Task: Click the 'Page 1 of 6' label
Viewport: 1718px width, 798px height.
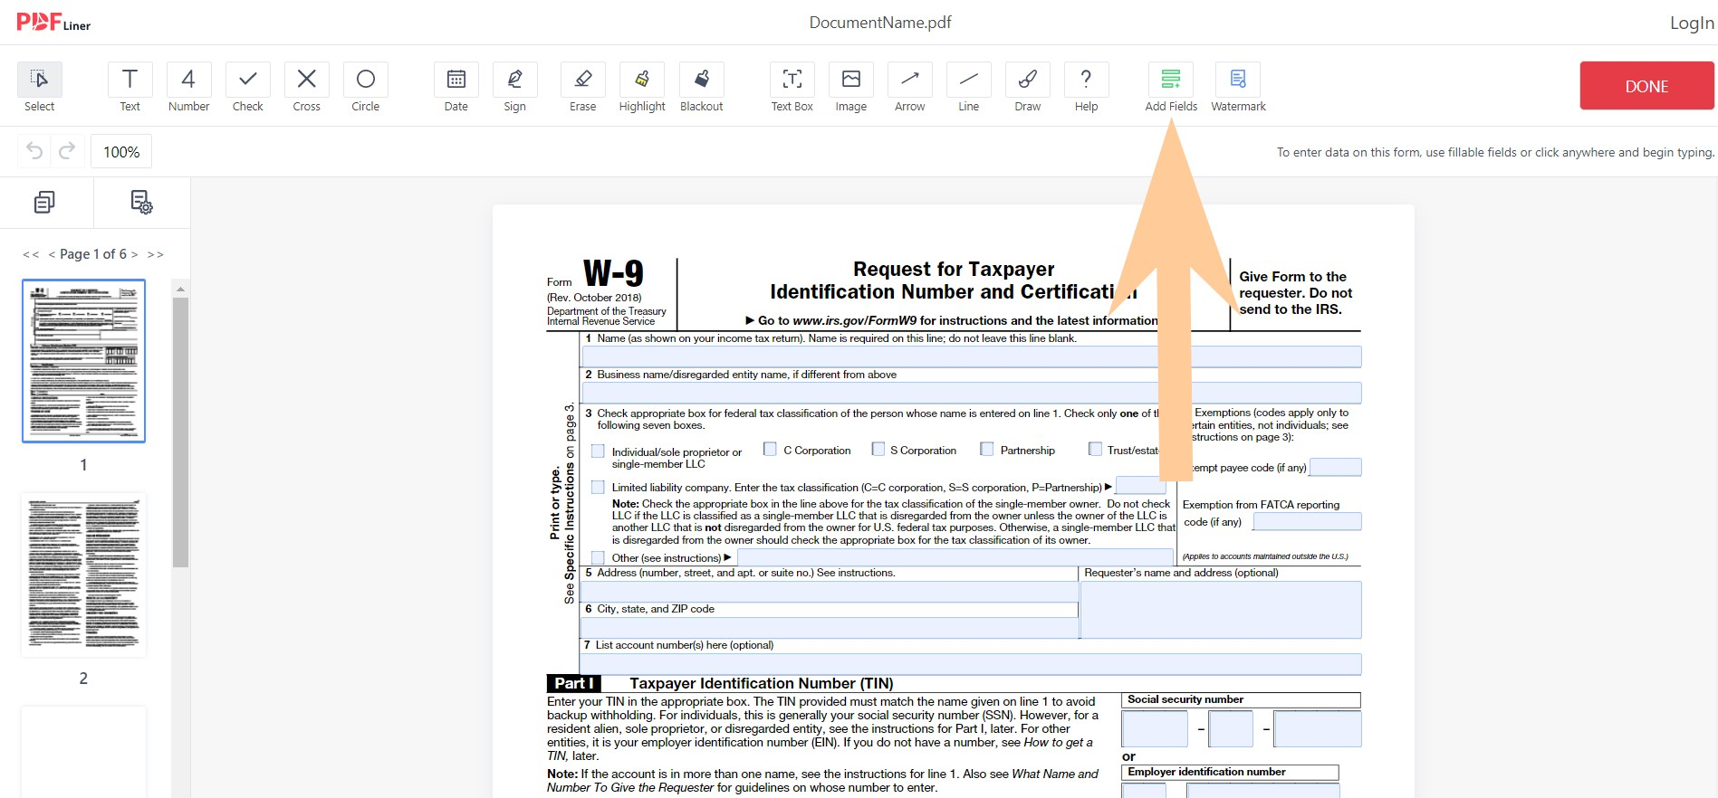Action: [x=93, y=254]
